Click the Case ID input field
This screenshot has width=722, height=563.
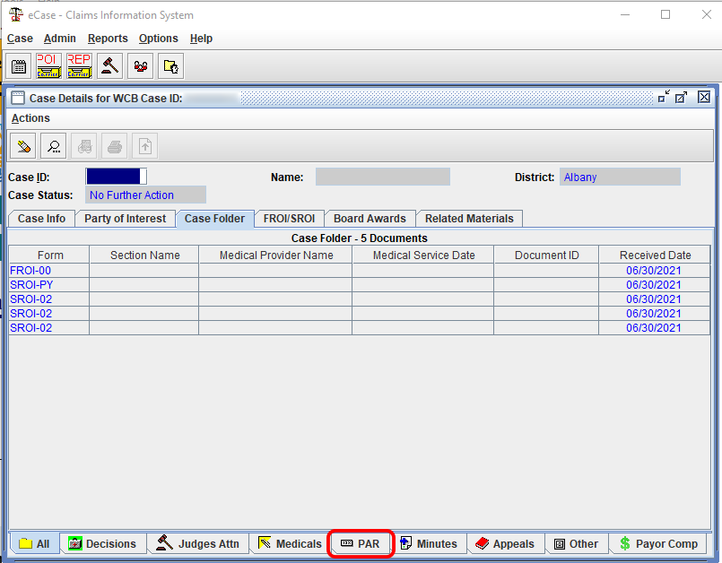click(116, 177)
